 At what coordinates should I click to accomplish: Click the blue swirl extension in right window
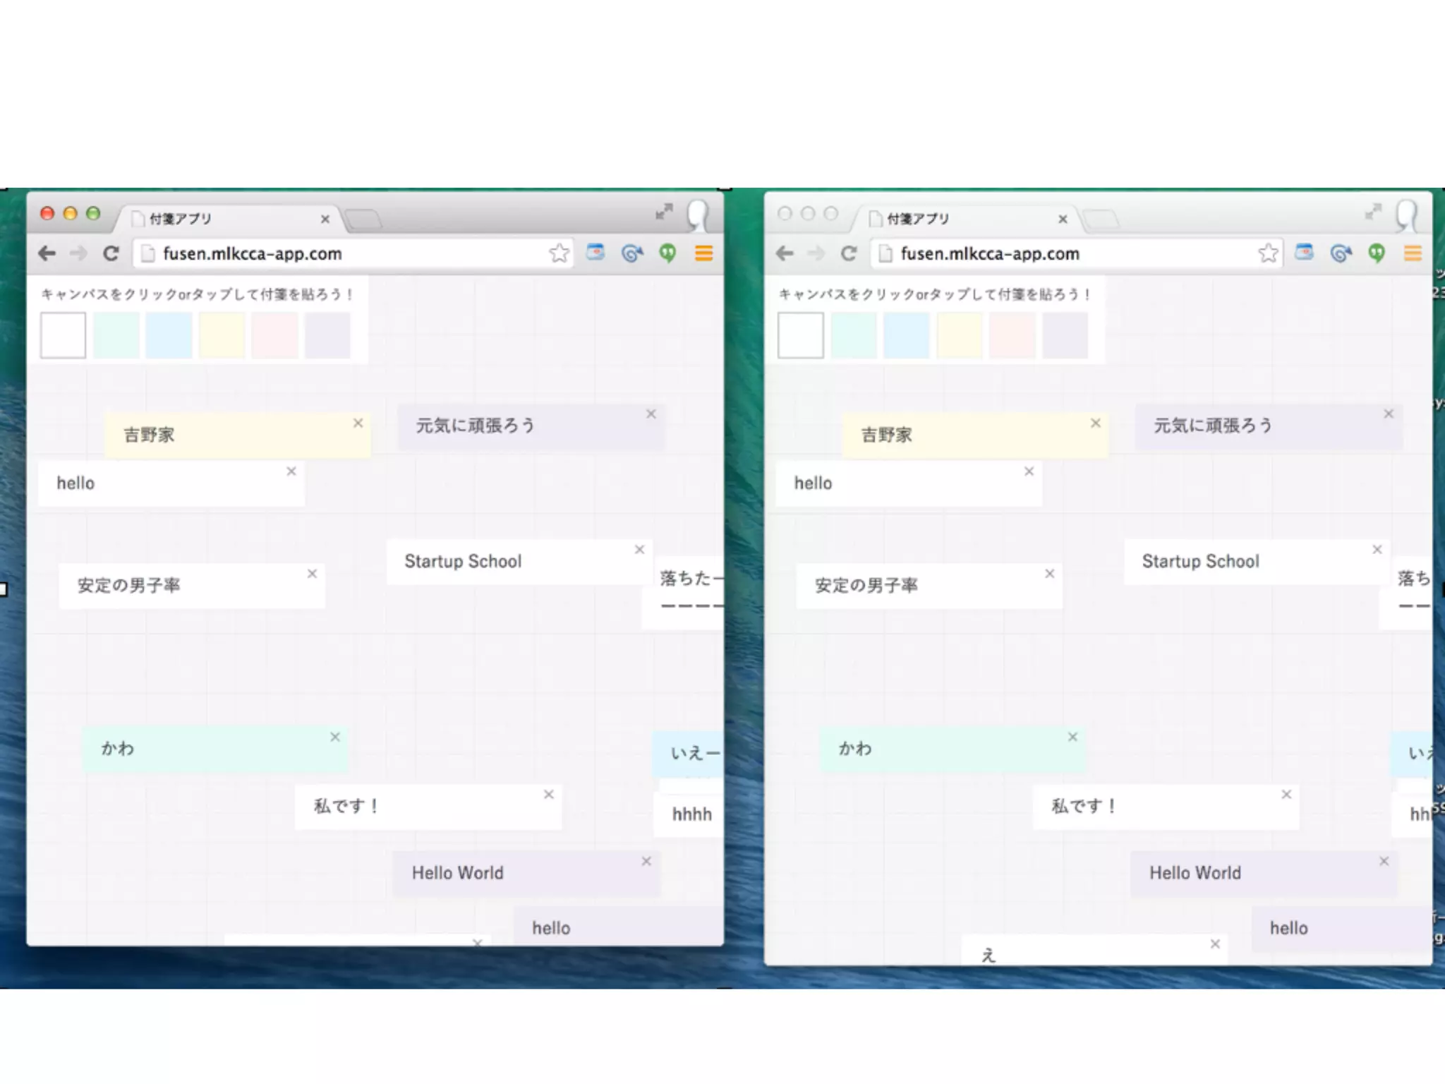(x=1341, y=253)
